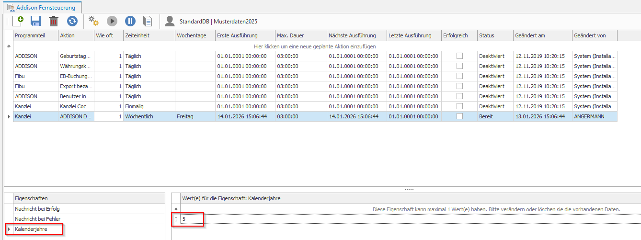Click Kalenderjahre value field containing 5
The image size is (641, 240).
(x=411, y=219)
